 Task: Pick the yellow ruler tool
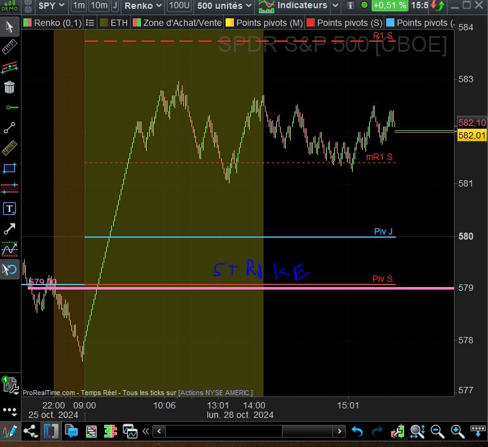[x=9, y=148]
